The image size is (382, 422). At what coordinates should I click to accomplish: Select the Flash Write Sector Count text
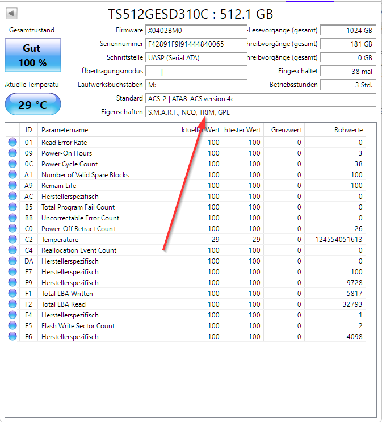point(78,325)
